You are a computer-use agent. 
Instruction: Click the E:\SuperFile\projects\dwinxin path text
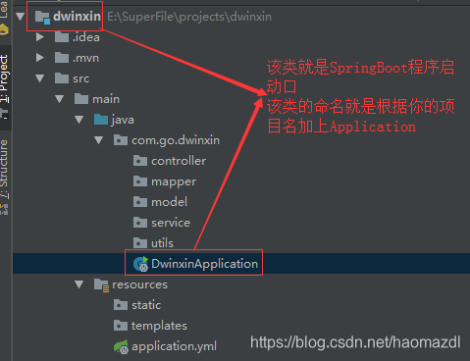189,17
